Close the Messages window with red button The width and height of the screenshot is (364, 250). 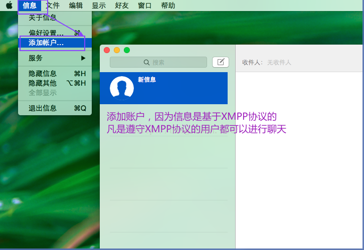click(107, 50)
